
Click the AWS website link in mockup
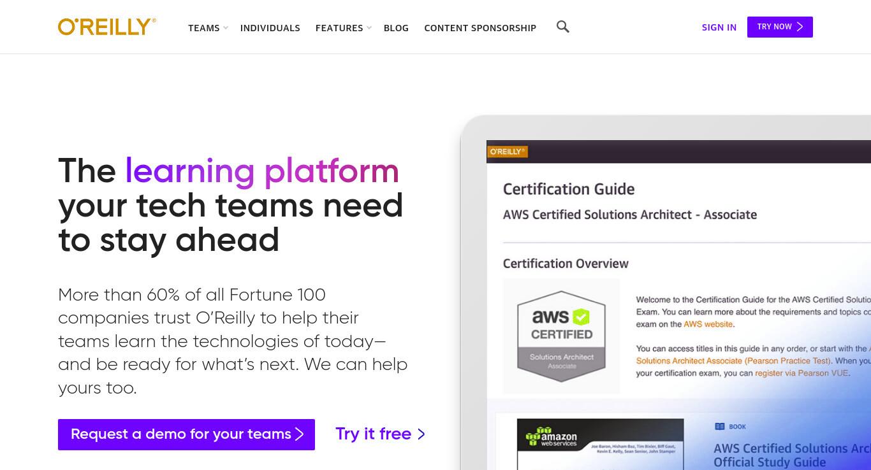[x=708, y=324]
